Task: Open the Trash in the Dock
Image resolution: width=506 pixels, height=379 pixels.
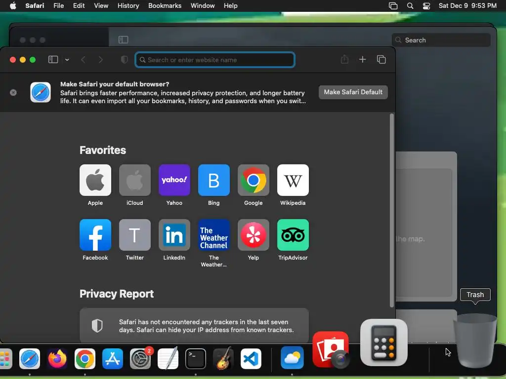Action: [475, 341]
